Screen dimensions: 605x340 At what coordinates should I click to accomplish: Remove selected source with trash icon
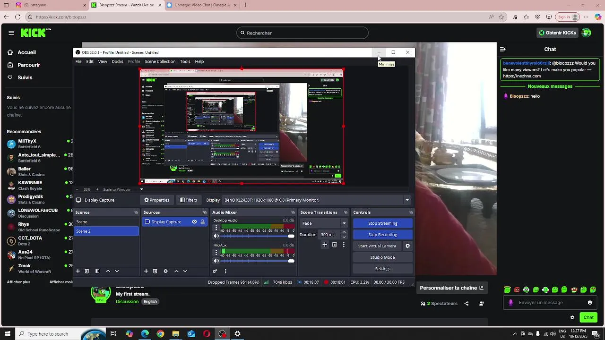tap(155, 271)
